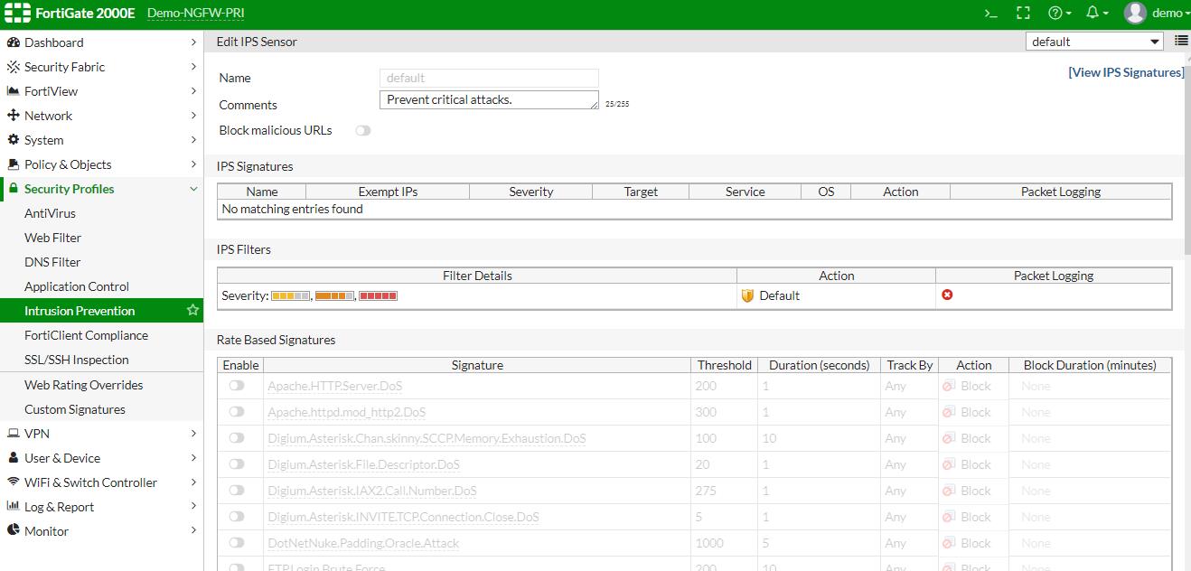Click the Policy & Objects document icon
The image size is (1191, 571).
click(x=14, y=164)
